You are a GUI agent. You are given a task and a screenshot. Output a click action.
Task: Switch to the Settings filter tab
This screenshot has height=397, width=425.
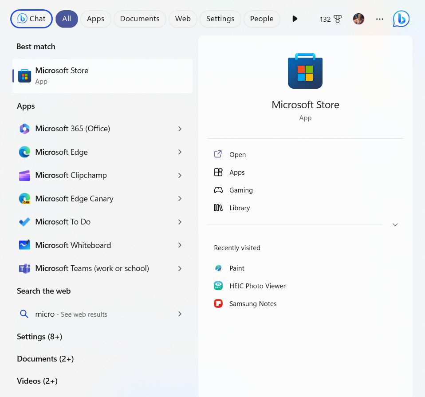pyautogui.click(x=220, y=19)
